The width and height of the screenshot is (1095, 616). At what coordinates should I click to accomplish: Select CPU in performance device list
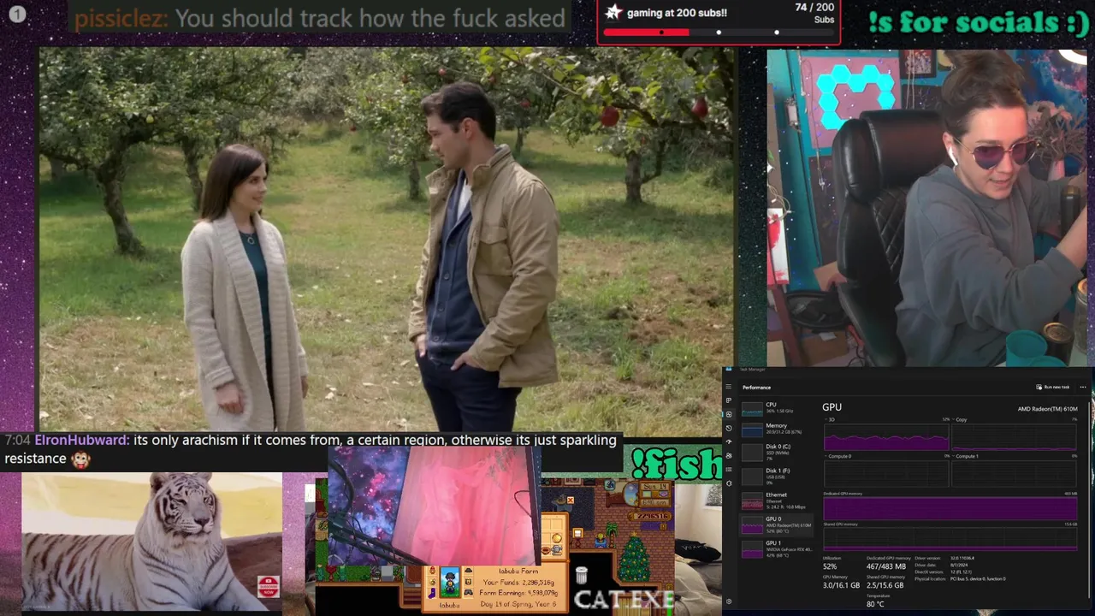tap(776, 409)
